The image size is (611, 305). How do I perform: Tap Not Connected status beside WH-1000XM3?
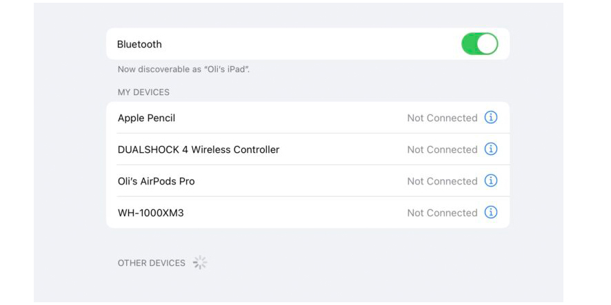coord(442,213)
